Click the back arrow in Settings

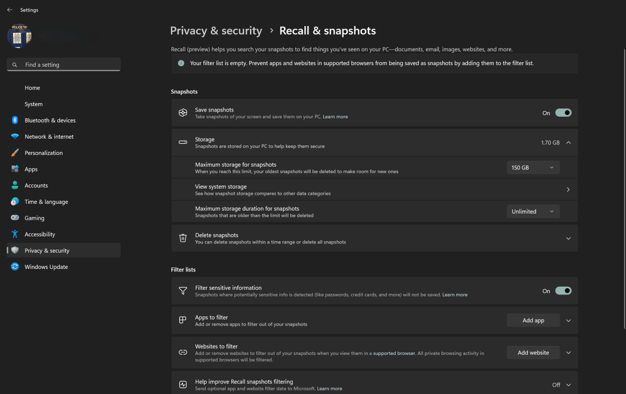(x=9, y=9)
